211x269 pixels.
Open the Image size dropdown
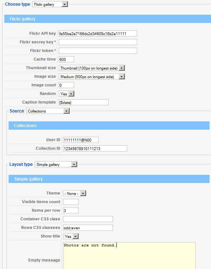coord(92,77)
